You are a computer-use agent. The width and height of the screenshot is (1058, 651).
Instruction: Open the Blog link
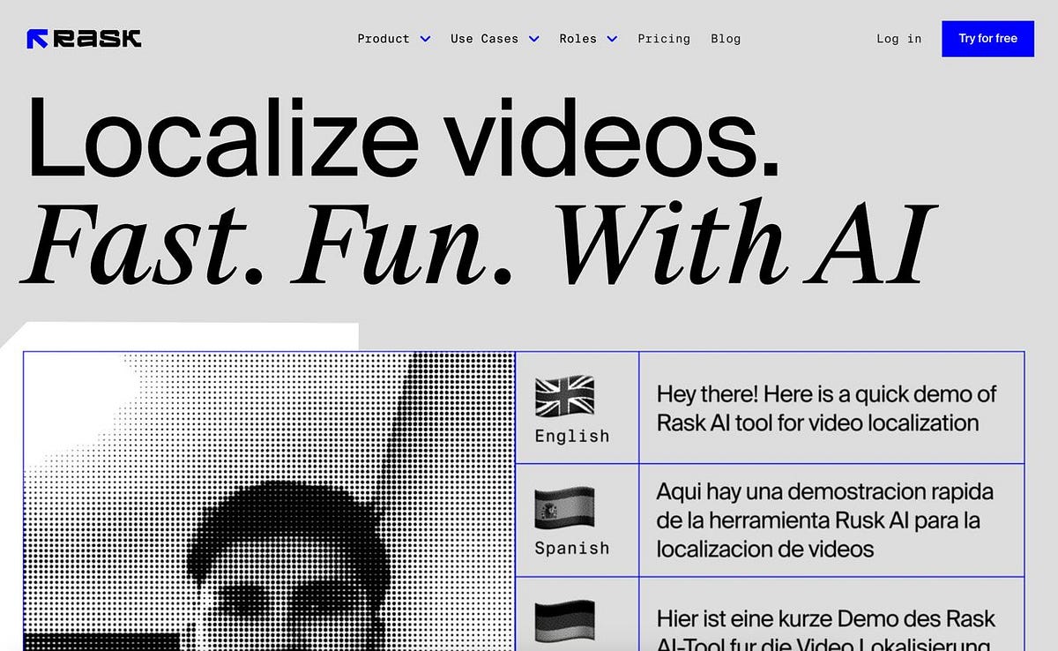[x=726, y=39]
